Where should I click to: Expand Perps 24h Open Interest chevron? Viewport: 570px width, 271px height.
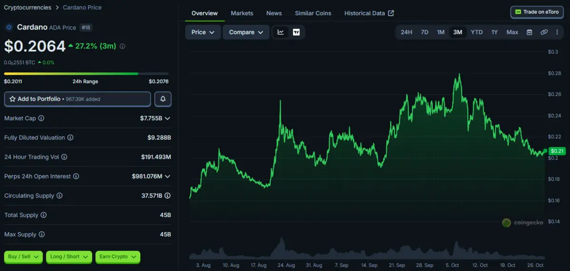[x=167, y=176]
